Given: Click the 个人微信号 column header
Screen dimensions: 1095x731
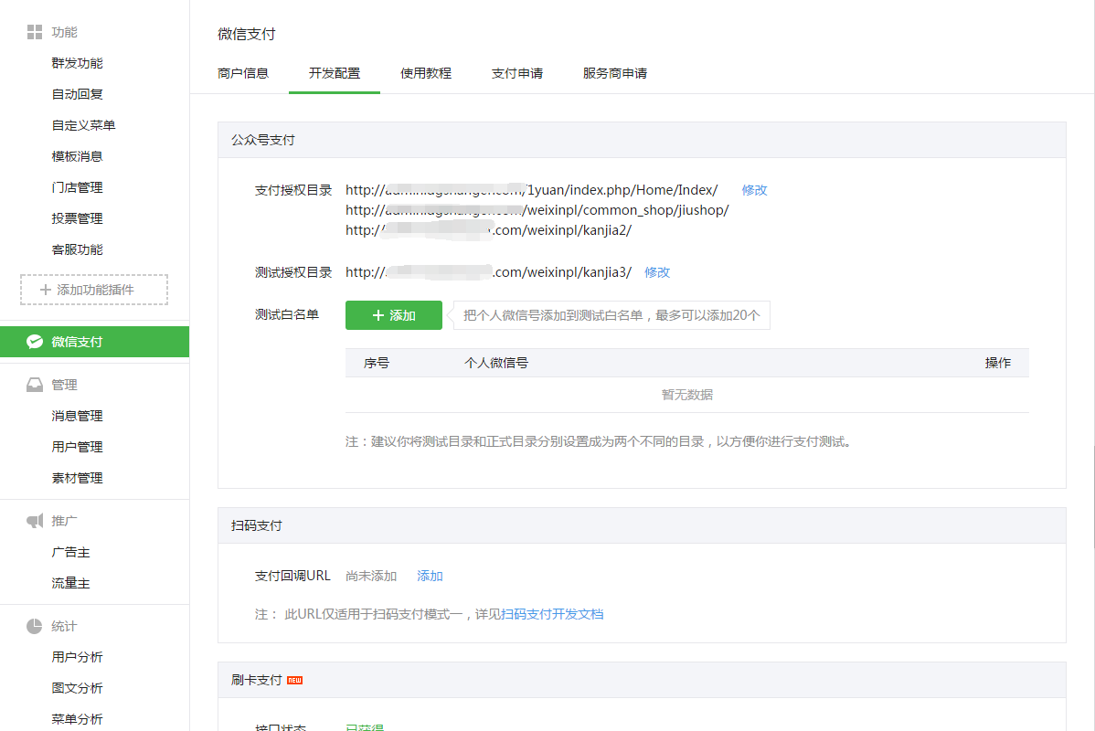Looking at the screenshot, I should (x=496, y=363).
